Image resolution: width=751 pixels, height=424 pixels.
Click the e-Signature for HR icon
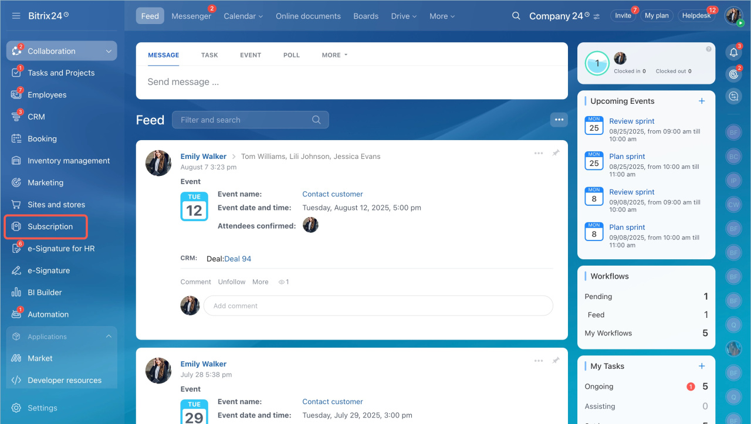click(x=16, y=249)
